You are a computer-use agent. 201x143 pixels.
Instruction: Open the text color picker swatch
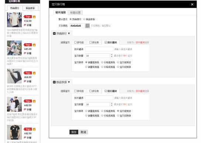(x=88, y=25)
